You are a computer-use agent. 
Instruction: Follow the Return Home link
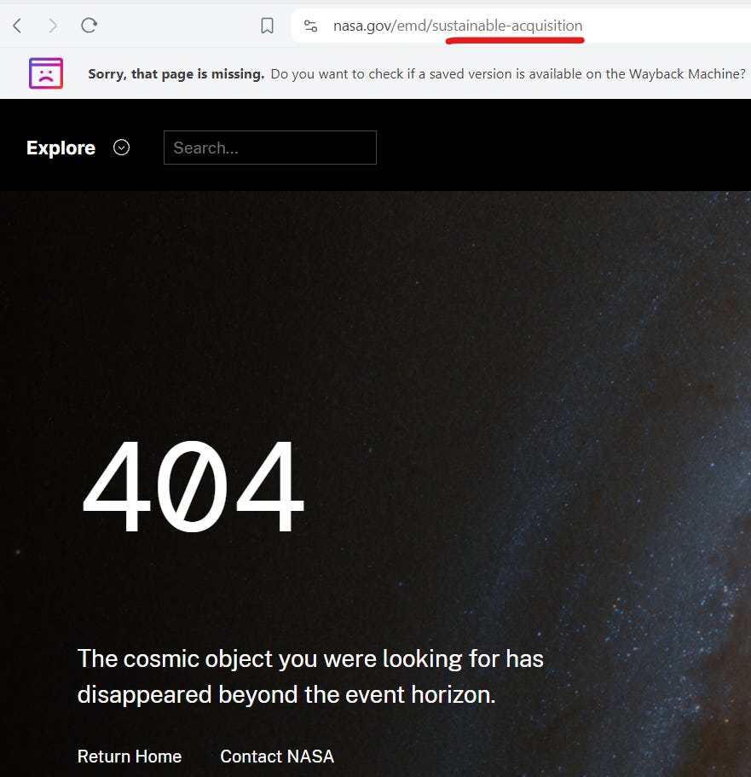click(130, 757)
